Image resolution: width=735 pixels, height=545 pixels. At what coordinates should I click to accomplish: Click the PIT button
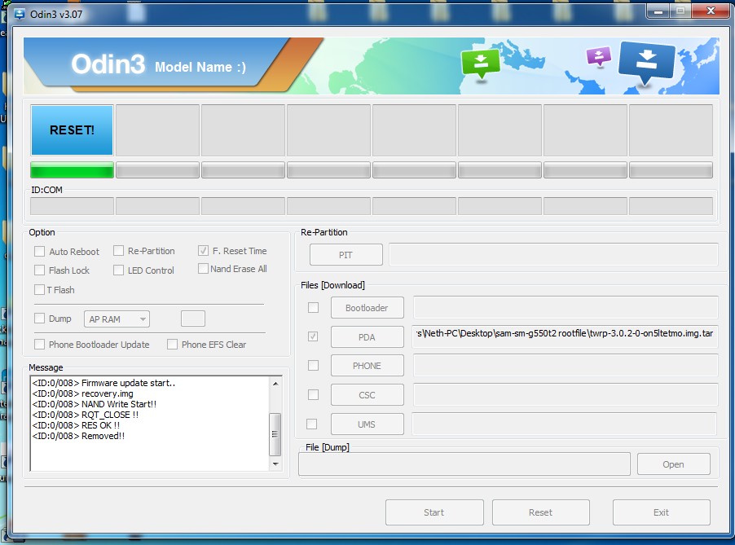point(346,255)
